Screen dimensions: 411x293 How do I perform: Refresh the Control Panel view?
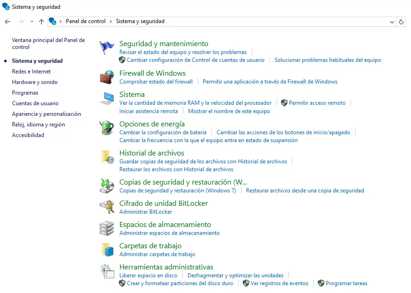pyautogui.click(x=402, y=22)
